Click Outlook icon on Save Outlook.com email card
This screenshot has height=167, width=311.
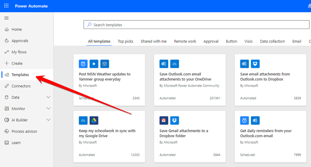(x=164, y=64)
